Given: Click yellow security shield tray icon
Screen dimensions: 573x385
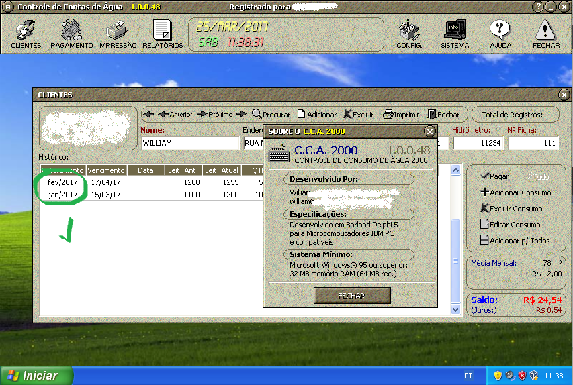Looking at the screenshot, I should (x=498, y=375).
